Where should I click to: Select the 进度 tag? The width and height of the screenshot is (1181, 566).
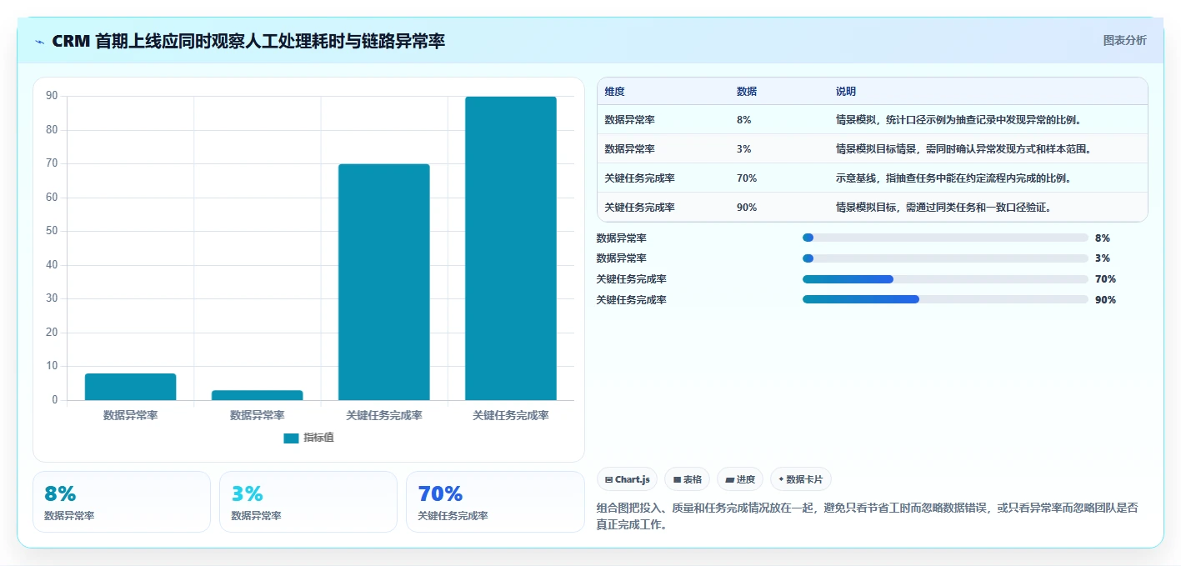pyautogui.click(x=740, y=479)
